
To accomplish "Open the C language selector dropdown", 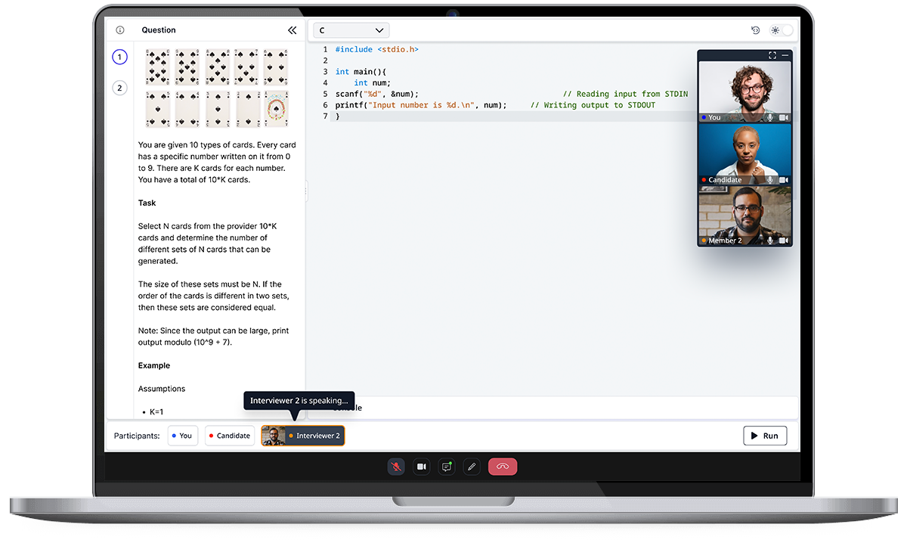I will pos(351,30).
